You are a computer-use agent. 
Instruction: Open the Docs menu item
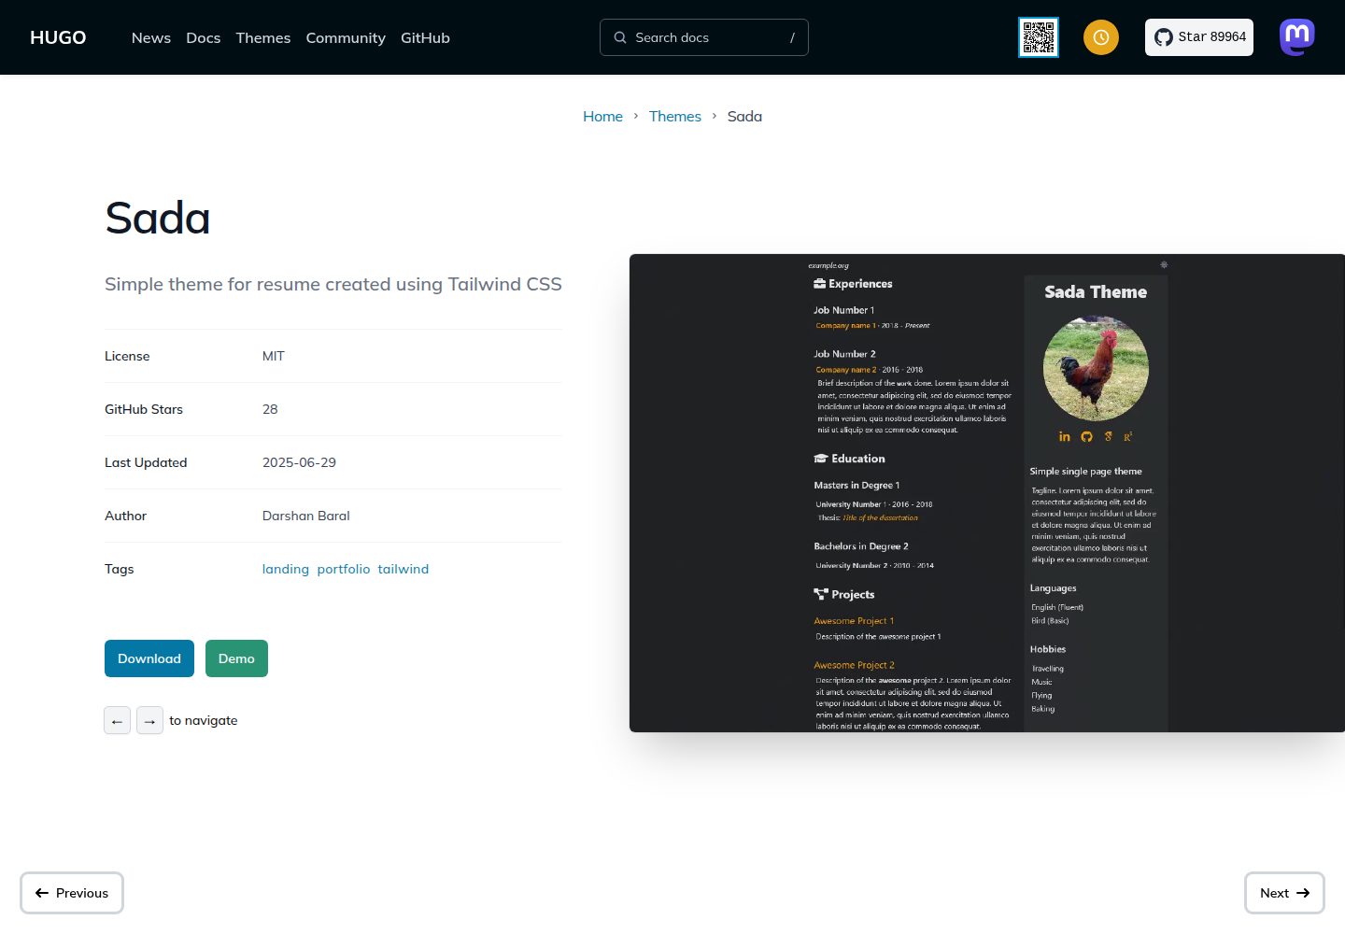click(204, 37)
